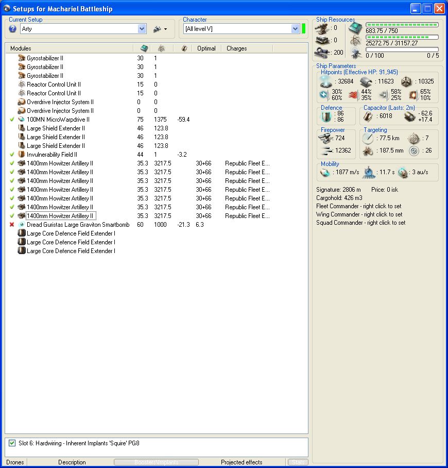
Task: Select the first Large Core Defence Field Extender I
Action: (x=157, y=233)
